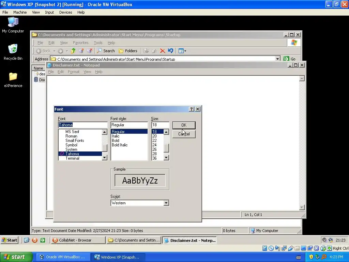Select Roman in the font list
Screen dimensions: 349x262
(x=71, y=136)
